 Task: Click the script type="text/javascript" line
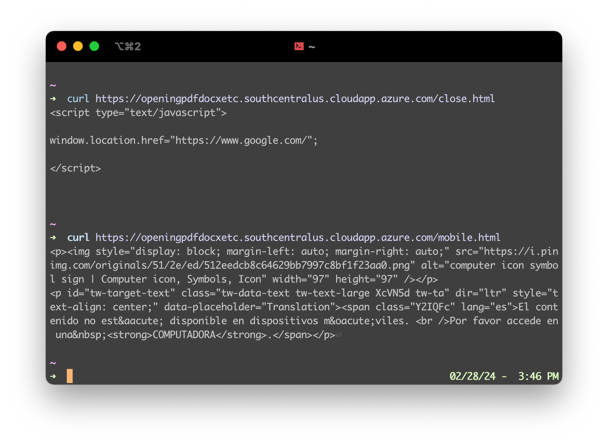pos(138,113)
